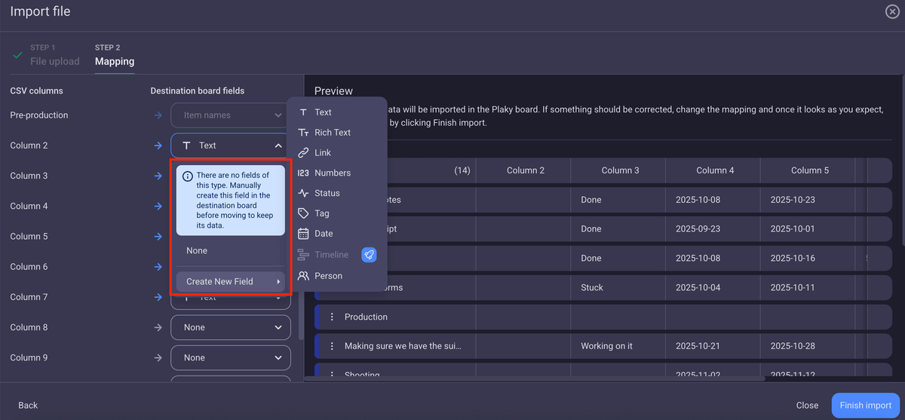Viewport: 905px width, 420px height.
Task: Select the Numbers field type icon
Action: (303, 173)
